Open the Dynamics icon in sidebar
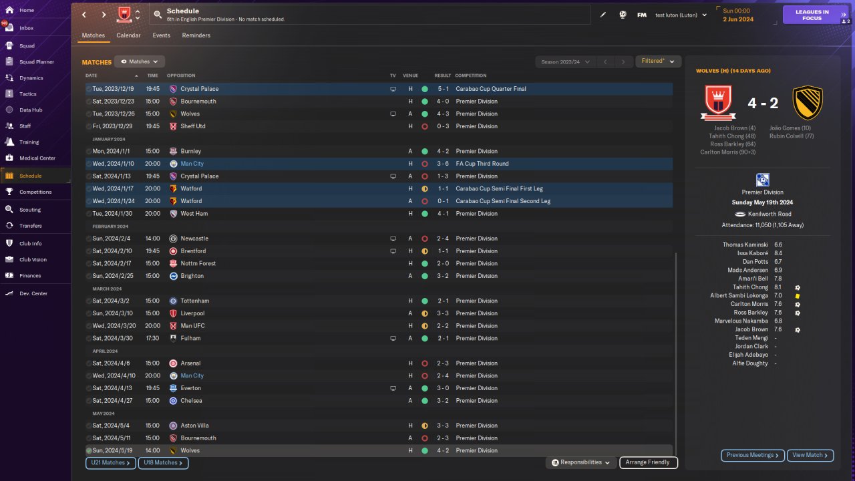The image size is (855, 481). (x=9, y=78)
